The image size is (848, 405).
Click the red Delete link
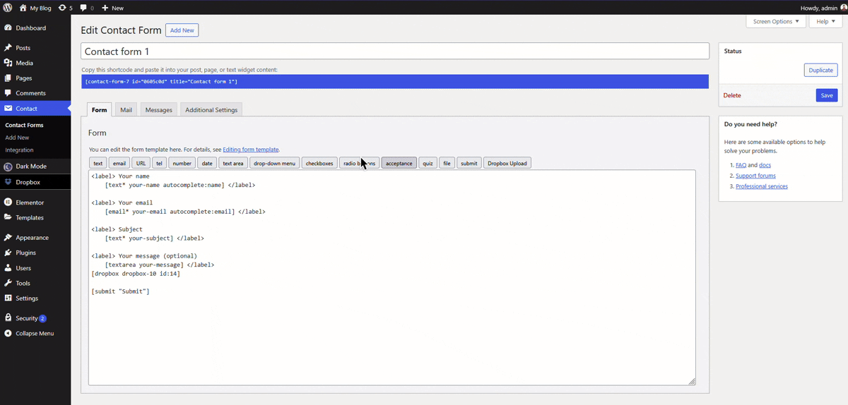click(x=732, y=95)
